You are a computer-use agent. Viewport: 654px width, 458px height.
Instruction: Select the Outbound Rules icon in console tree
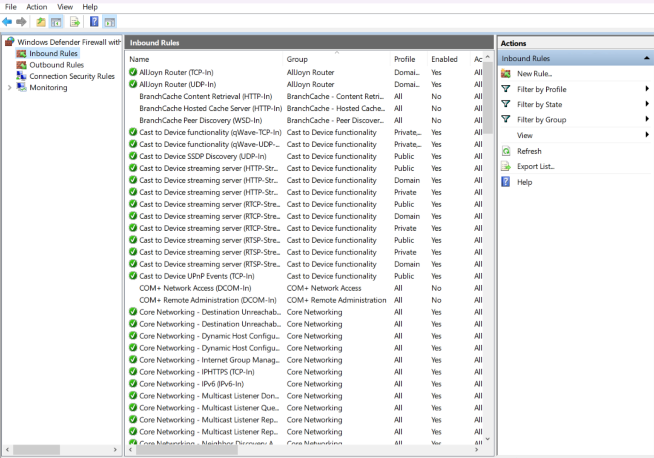pos(22,65)
